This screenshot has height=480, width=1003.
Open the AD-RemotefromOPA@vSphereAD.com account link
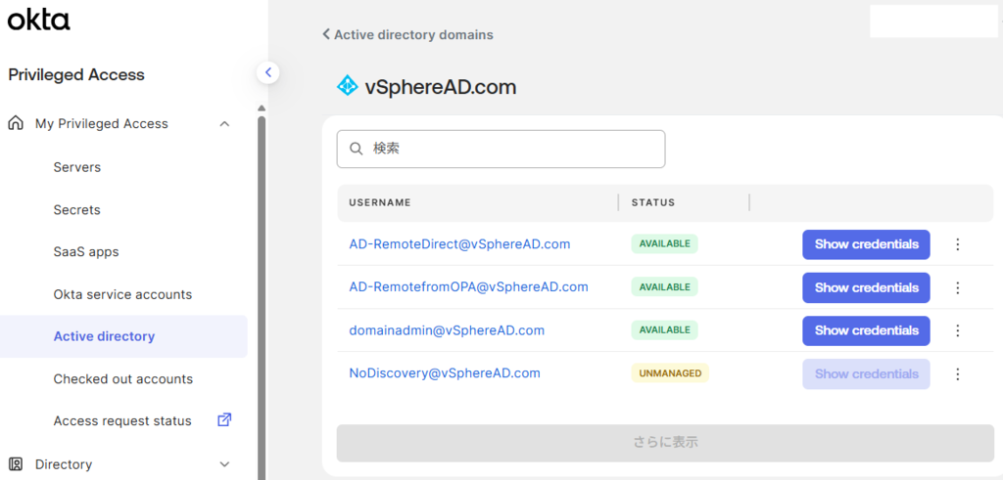tap(468, 287)
